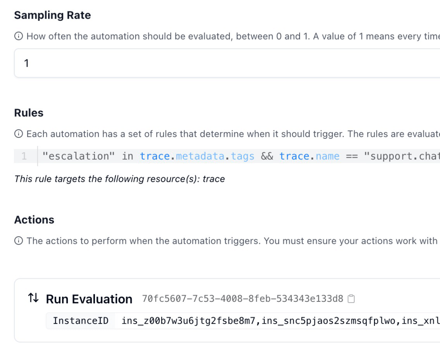The width and height of the screenshot is (440, 352).
Task: Copy the evaluation ID via the clipboard icon
Action: [x=351, y=299]
